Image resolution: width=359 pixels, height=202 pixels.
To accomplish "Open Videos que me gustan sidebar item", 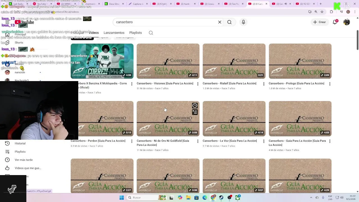I will [28, 168].
